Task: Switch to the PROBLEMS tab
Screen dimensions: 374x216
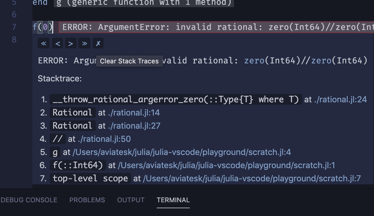Action: tap(87, 200)
